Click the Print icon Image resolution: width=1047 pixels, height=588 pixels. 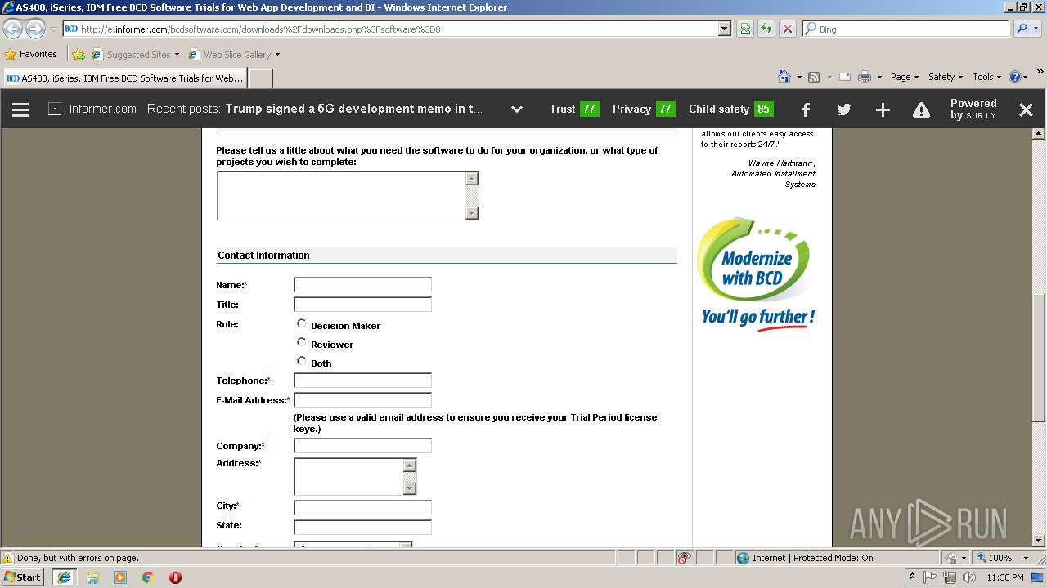coord(865,77)
